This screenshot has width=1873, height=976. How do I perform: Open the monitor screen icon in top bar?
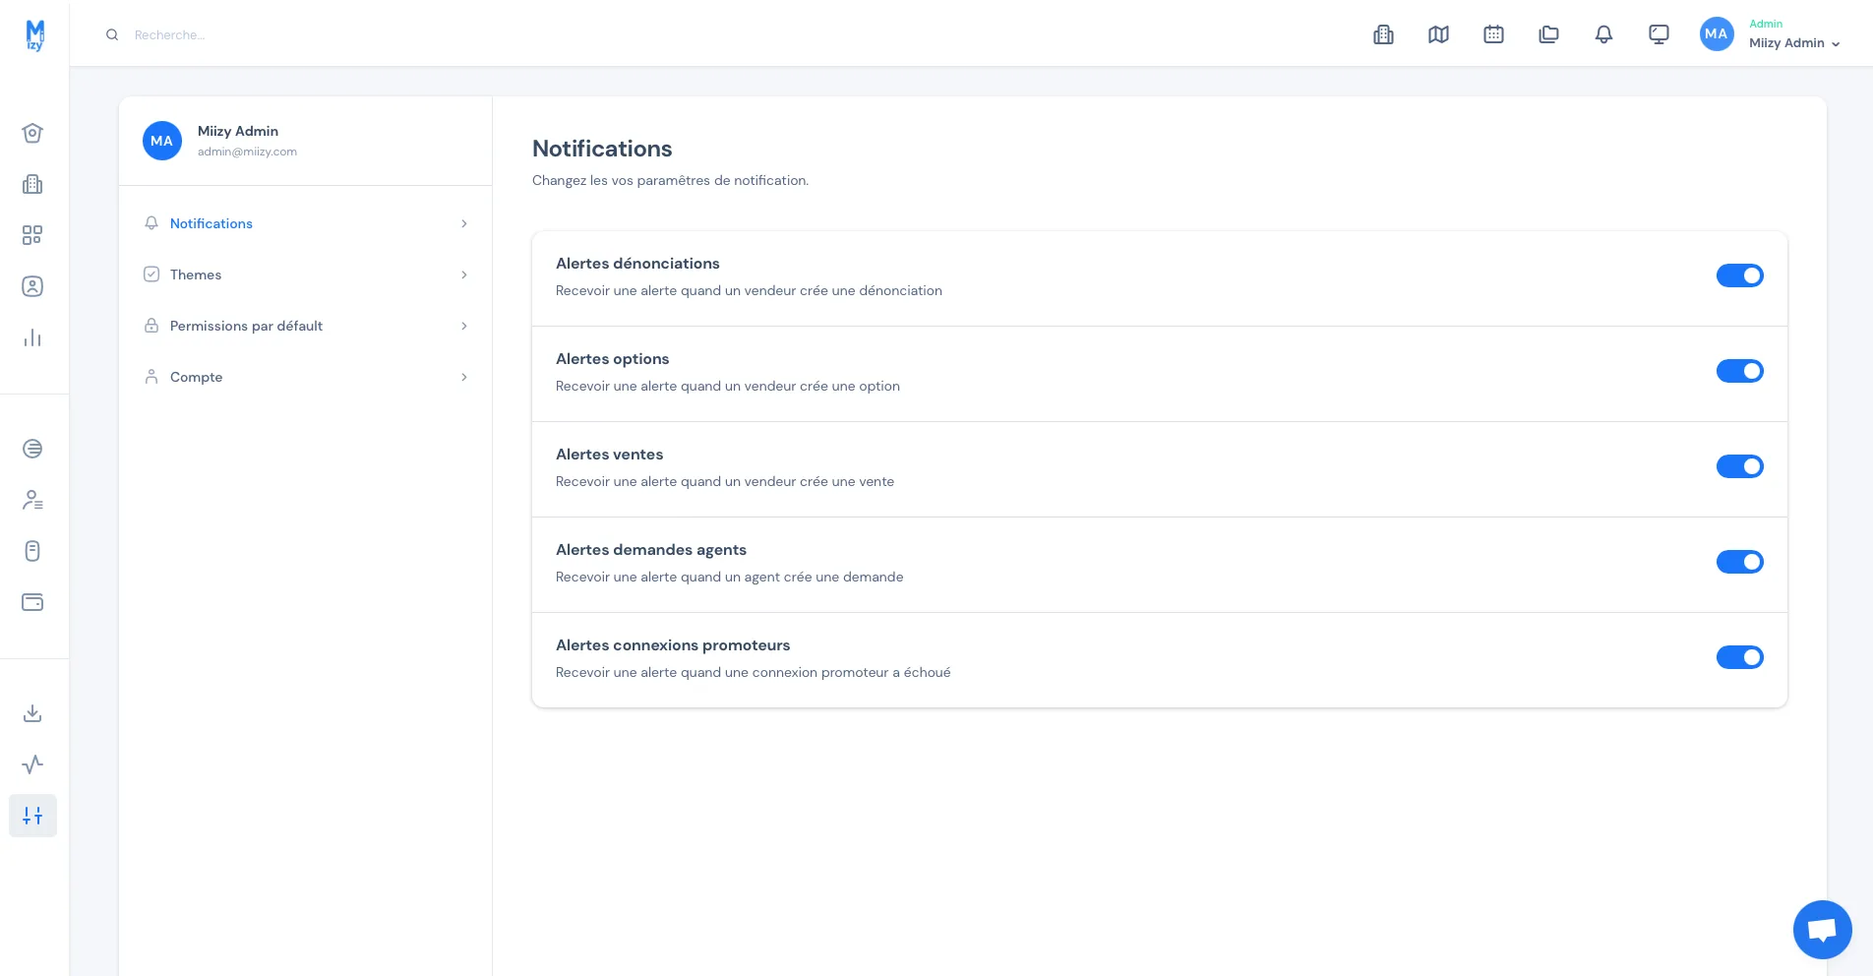(1659, 34)
